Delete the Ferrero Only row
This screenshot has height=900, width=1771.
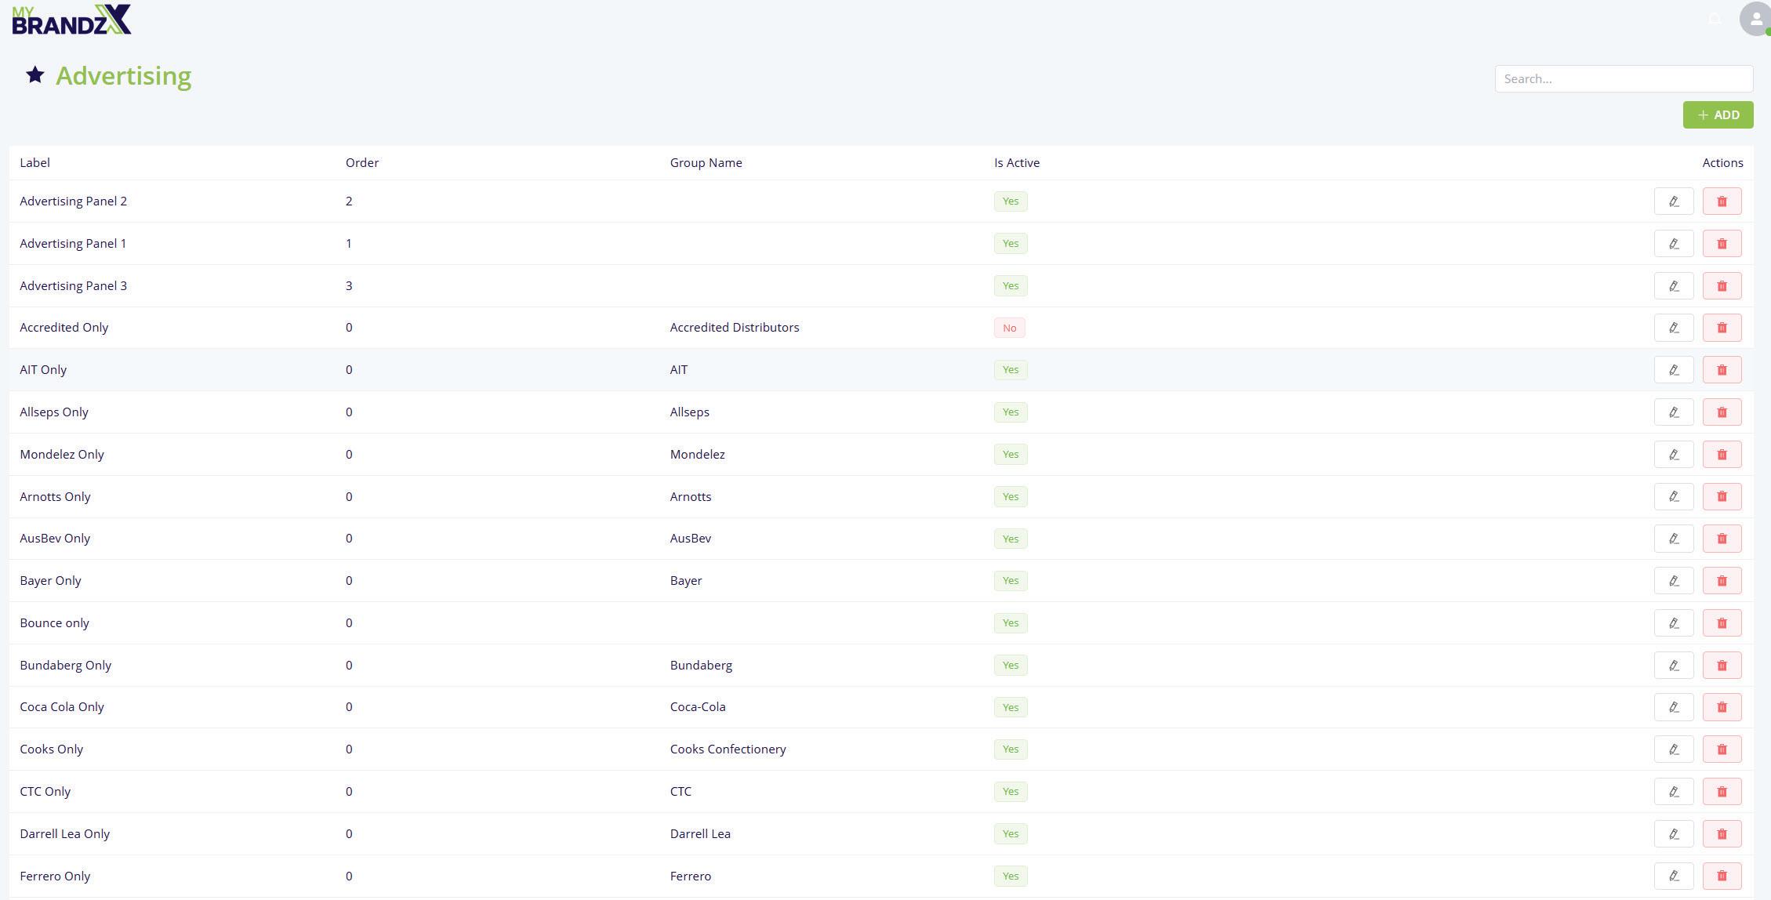[1722, 876]
